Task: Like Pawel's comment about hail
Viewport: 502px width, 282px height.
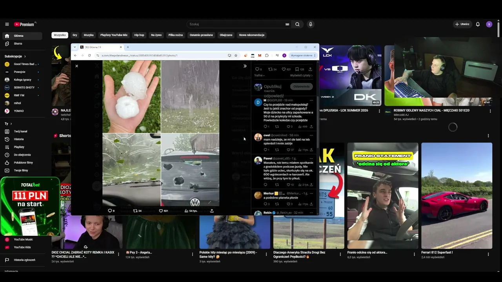Action: coord(290,184)
